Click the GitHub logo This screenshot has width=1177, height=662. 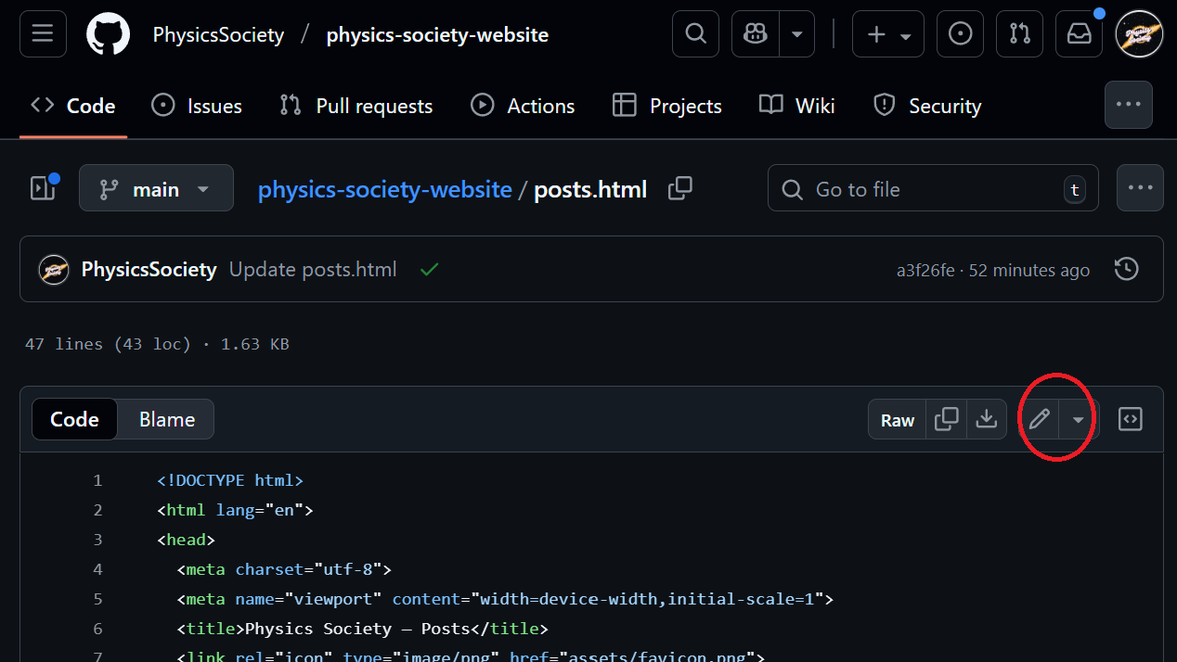[108, 33]
